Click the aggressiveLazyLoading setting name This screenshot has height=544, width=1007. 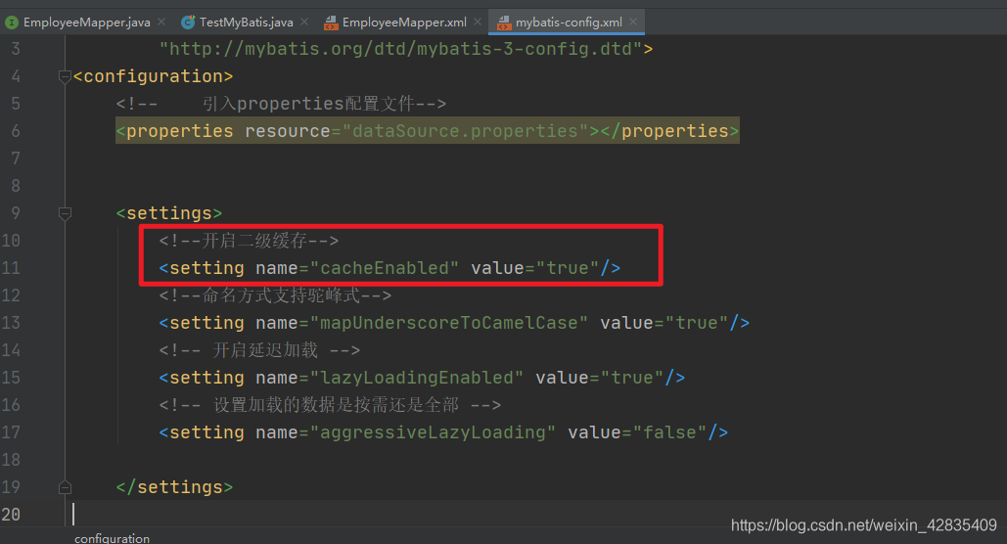[x=433, y=432]
